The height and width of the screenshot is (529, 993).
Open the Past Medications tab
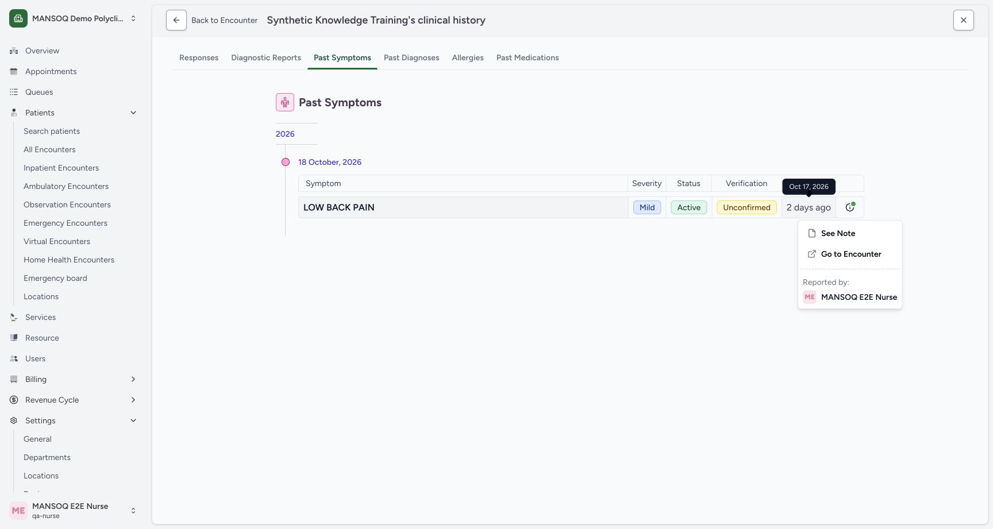point(528,57)
